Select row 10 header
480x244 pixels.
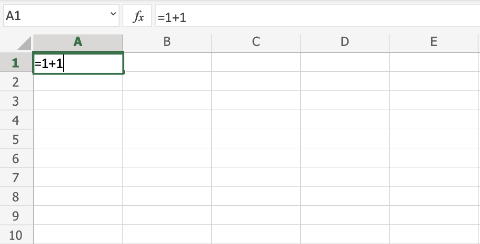(16, 235)
